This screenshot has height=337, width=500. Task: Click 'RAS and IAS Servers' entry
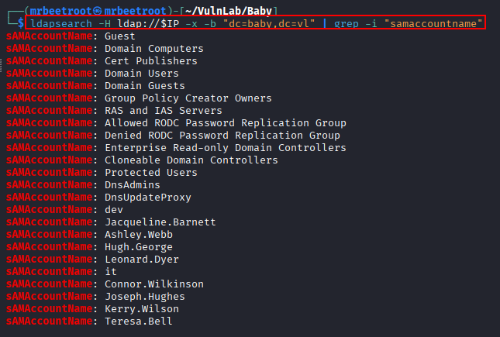coord(164,111)
